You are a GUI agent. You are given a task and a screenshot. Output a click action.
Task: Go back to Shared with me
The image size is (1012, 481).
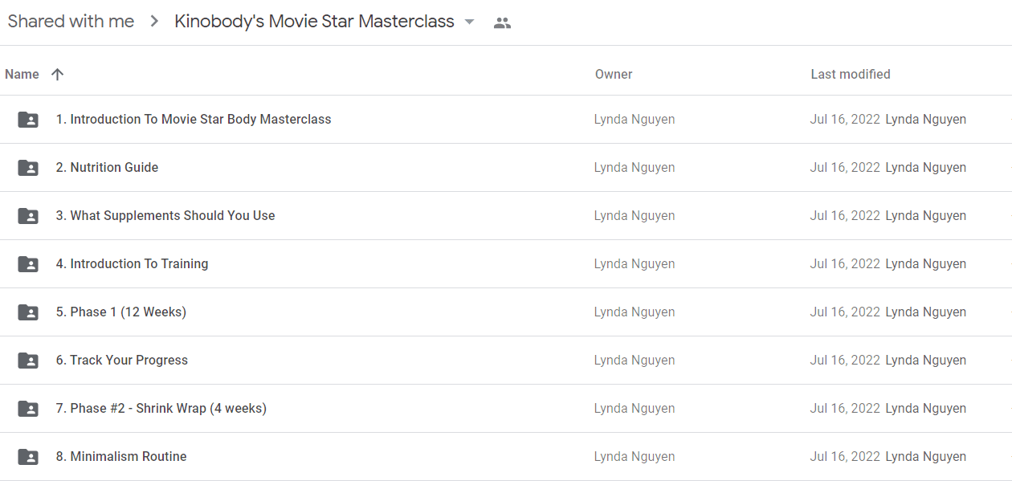71,22
